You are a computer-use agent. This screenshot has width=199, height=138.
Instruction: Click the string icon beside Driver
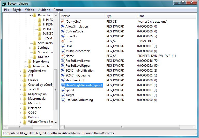[x=63, y=41]
